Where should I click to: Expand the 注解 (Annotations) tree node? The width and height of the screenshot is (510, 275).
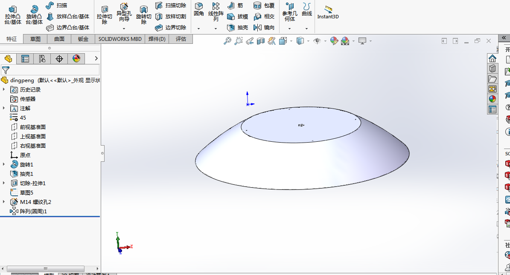[4, 108]
